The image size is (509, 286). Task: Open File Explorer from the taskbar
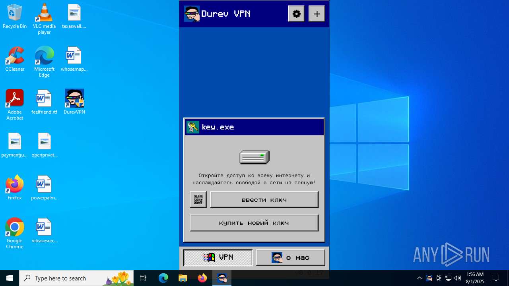point(183,278)
